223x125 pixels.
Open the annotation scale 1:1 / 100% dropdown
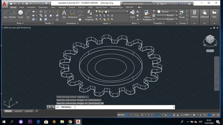(x=186, y=115)
